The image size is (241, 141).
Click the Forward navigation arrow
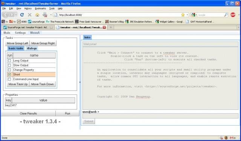click(11, 15)
